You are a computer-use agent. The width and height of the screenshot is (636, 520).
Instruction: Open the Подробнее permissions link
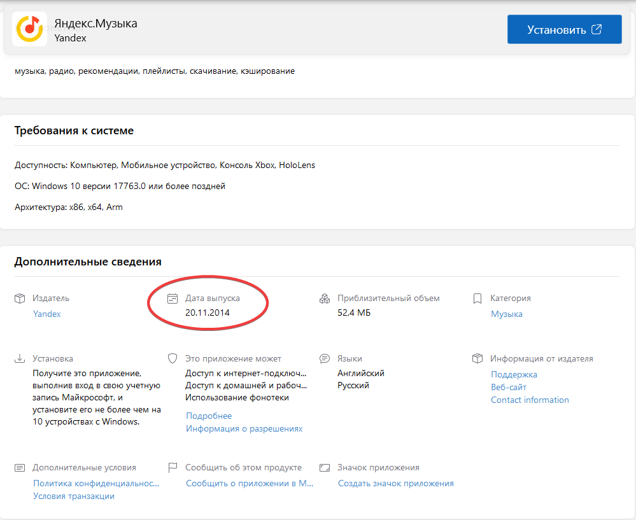click(x=209, y=416)
